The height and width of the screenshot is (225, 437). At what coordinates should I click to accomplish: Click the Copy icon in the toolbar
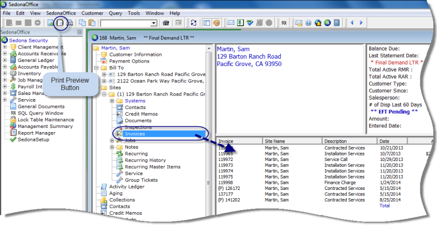coord(82,23)
